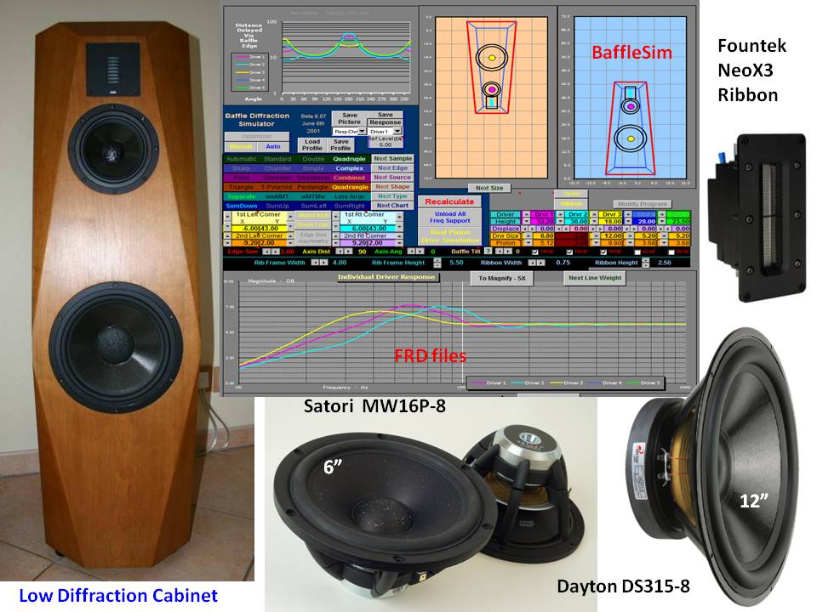Image resolution: width=817 pixels, height=612 pixels.
Task: Select the Separate type option
Action: coord(241,196)
